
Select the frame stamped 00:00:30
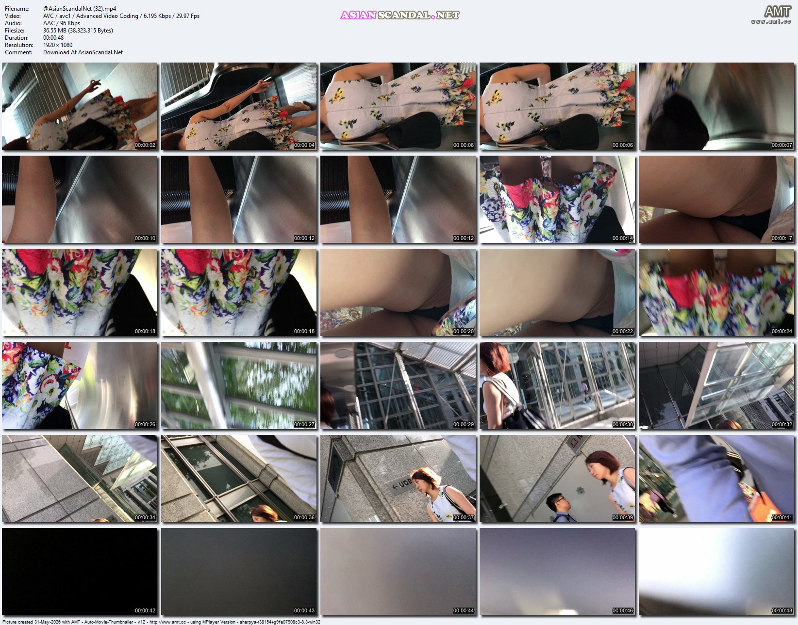click(557, 385)
